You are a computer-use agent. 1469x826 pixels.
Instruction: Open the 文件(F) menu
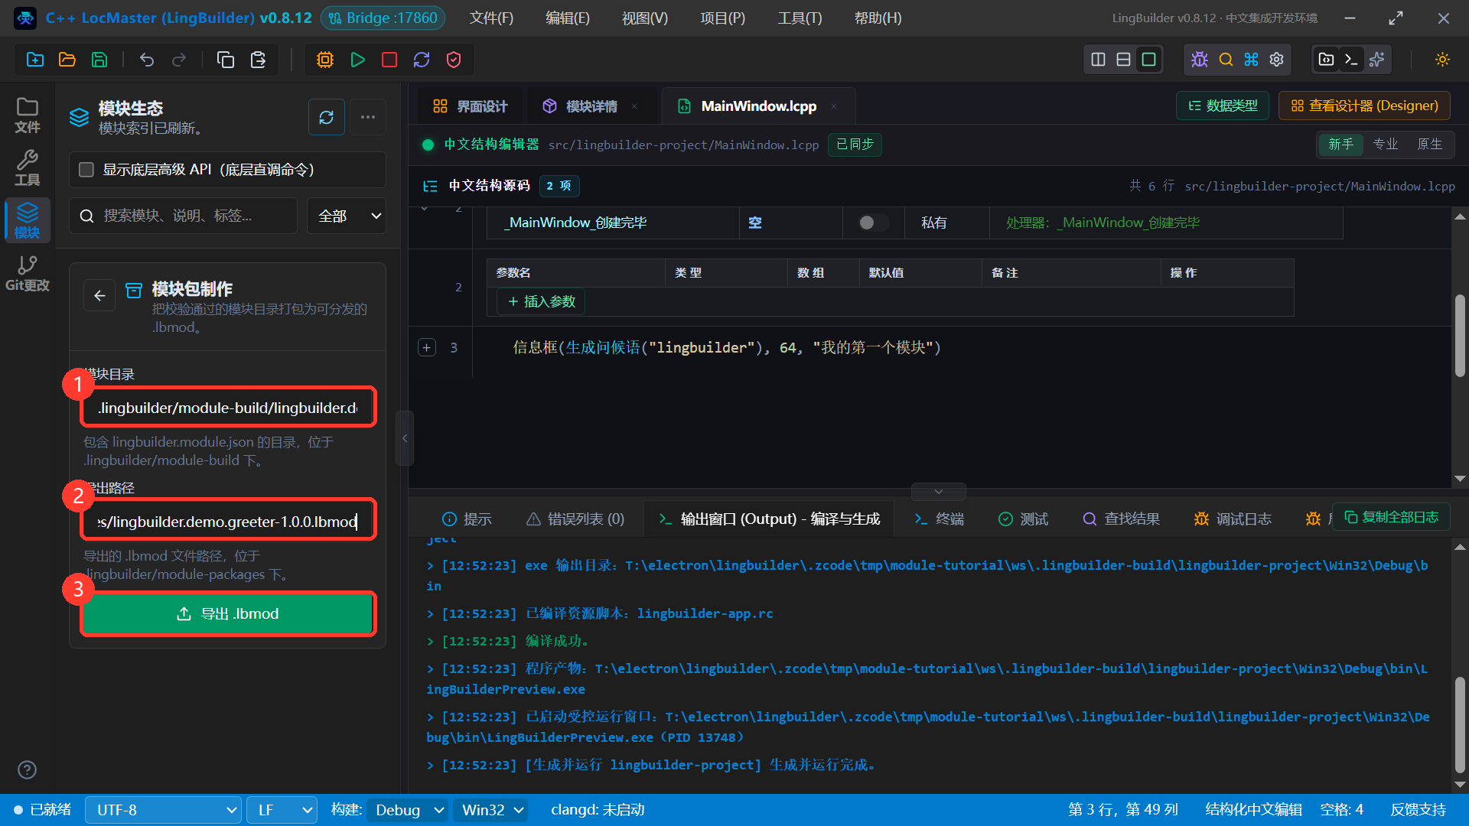tap(491, 18)
